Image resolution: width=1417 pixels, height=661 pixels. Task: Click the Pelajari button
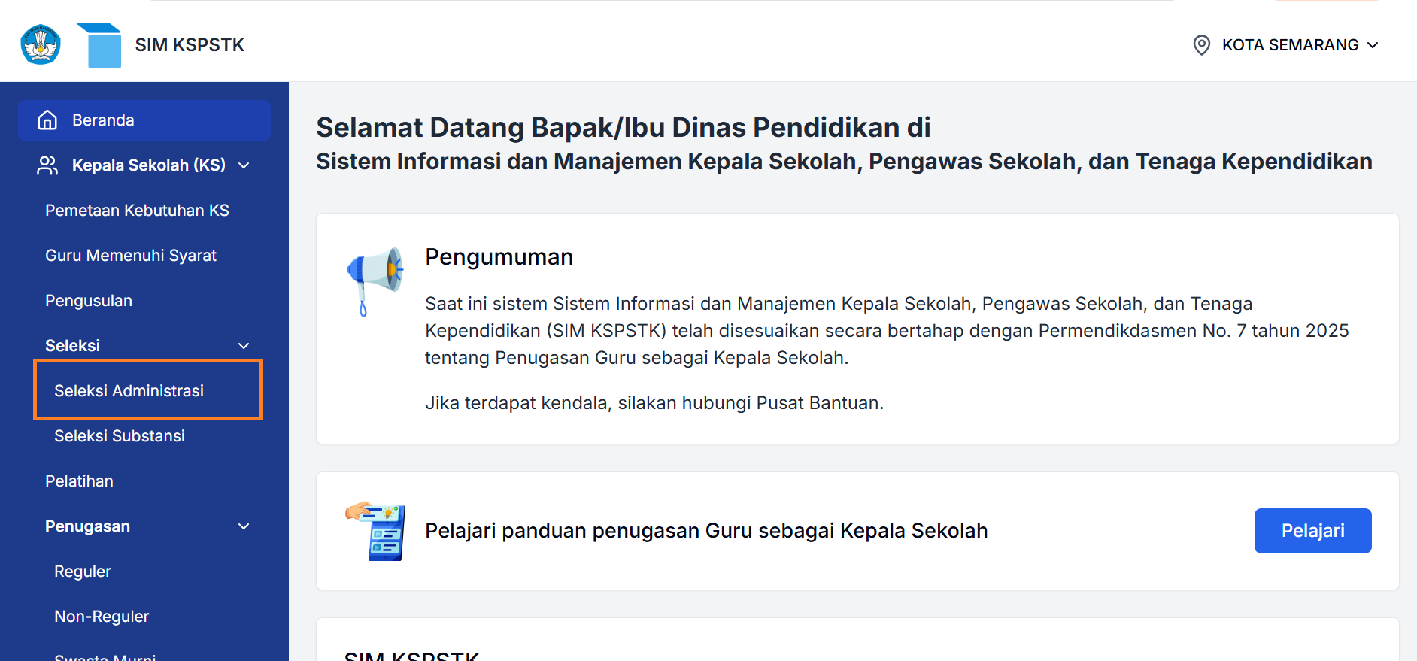(1312, 531)
